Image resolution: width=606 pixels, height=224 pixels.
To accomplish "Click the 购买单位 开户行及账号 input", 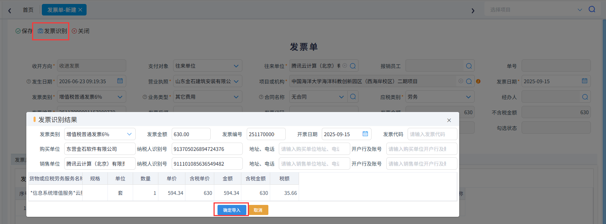I will coord(422,149).
